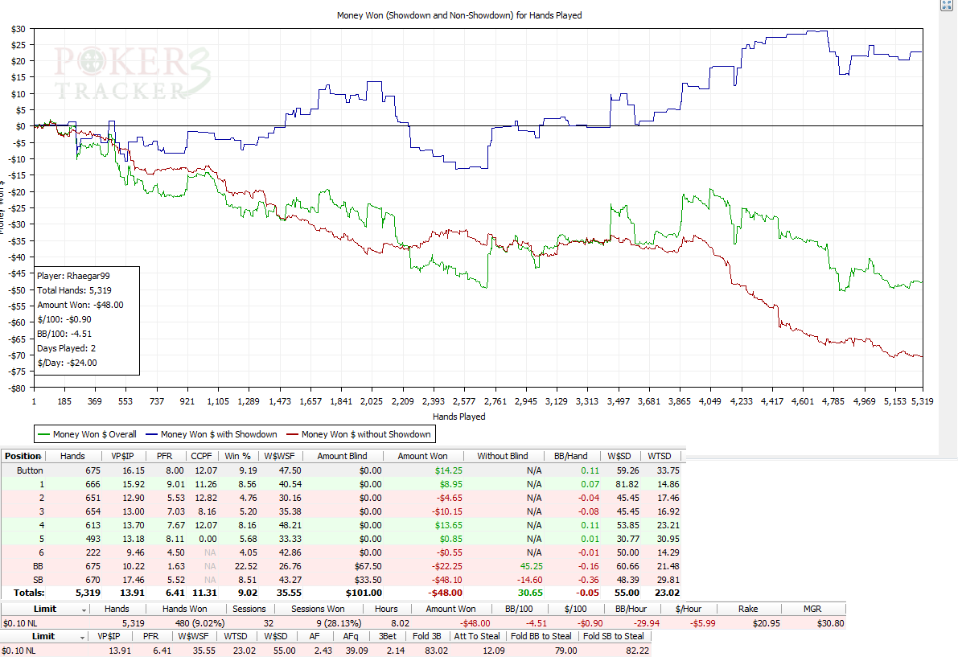This screenshot has width=958, height=661.
Task: Click the collapse-graph arrows icon in the corner
Action: 947,5
